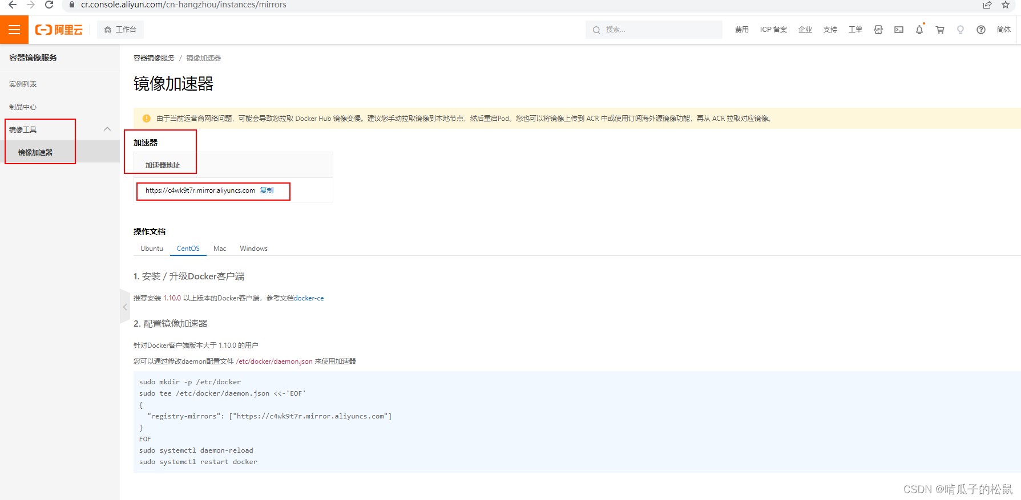The width and height of the screenshot is (1021, 500).
Task: Click /etc/docker/daemon.json path text
Action: (274, 361)
